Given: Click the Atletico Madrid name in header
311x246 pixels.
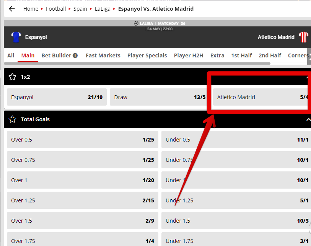Looking at the screenshot, I should coord(276,37).
